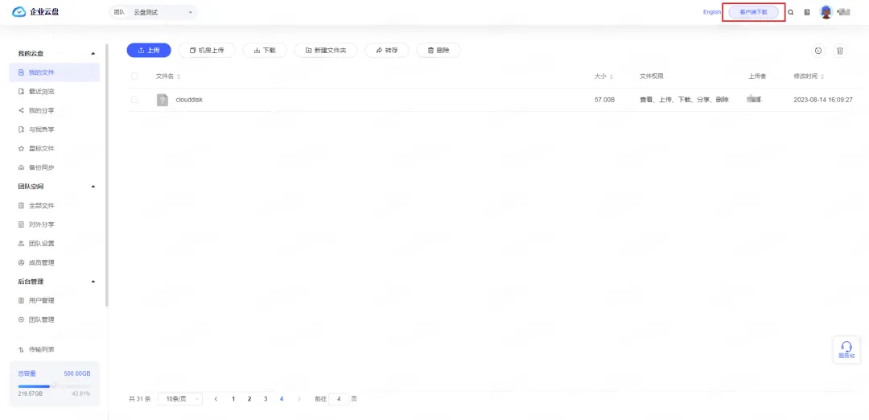Open the recycle bin icon
Image resolution: width=869 pixels, height=420 pixels.
point(839,51)
